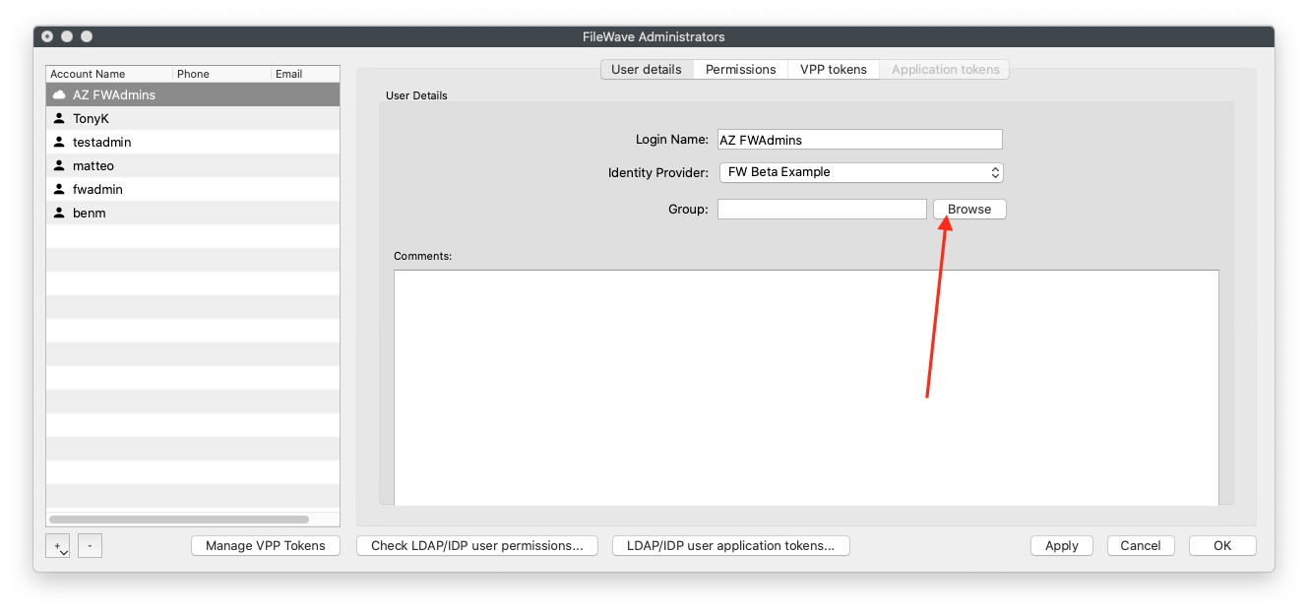
Task: Select AZ FWAdmins account name
Action: [114, 94]
